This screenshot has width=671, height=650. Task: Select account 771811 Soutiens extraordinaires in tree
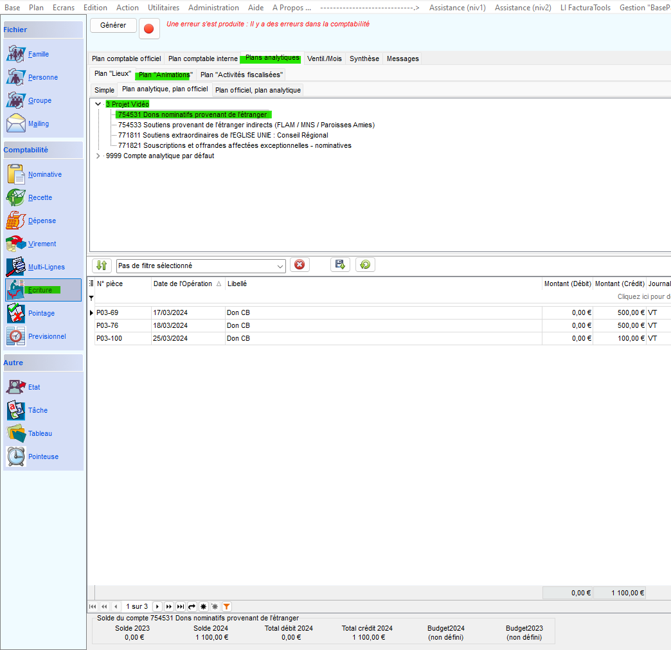pyautogui.click(x=223, y=135)
